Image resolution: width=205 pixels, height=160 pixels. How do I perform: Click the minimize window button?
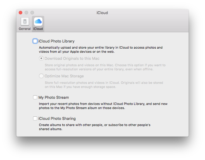26,13
